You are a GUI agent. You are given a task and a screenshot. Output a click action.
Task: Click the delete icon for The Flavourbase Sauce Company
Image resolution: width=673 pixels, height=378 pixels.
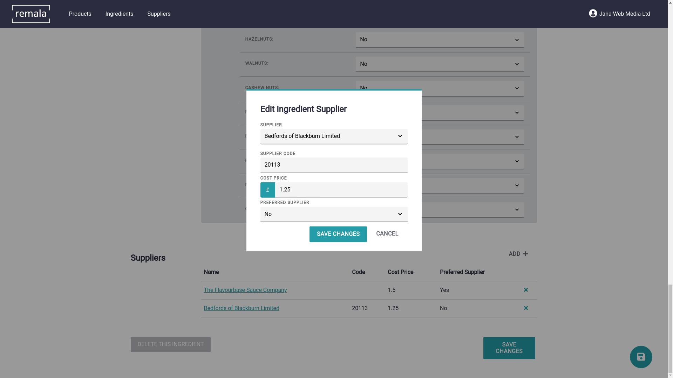(x=525, y=290)
